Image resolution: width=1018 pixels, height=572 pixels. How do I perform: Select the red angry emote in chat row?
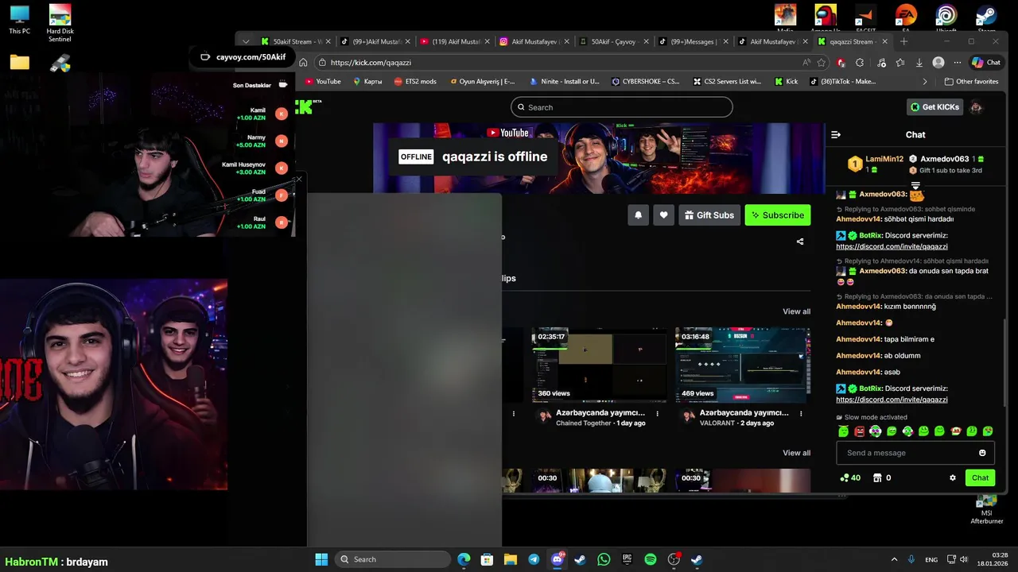(x=859, y=431)
